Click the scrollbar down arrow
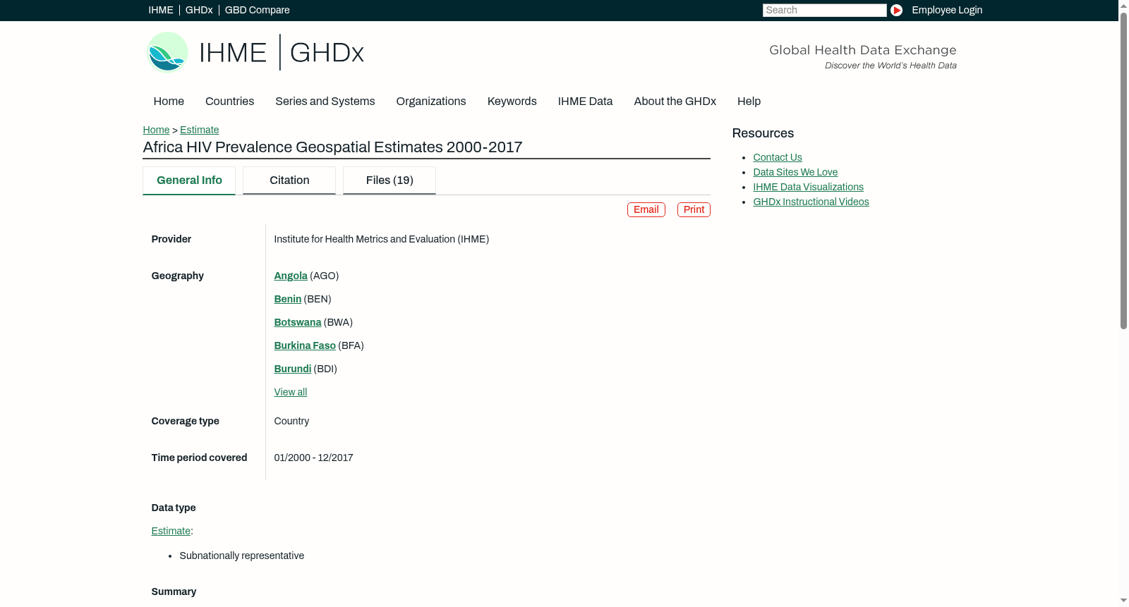Image resolution: width=1129 pixels, height=607 pixels. 1123,601
